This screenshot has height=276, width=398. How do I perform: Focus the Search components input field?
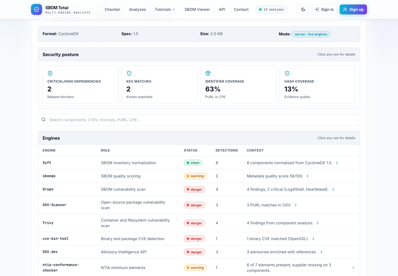click(x=199, y=120)
